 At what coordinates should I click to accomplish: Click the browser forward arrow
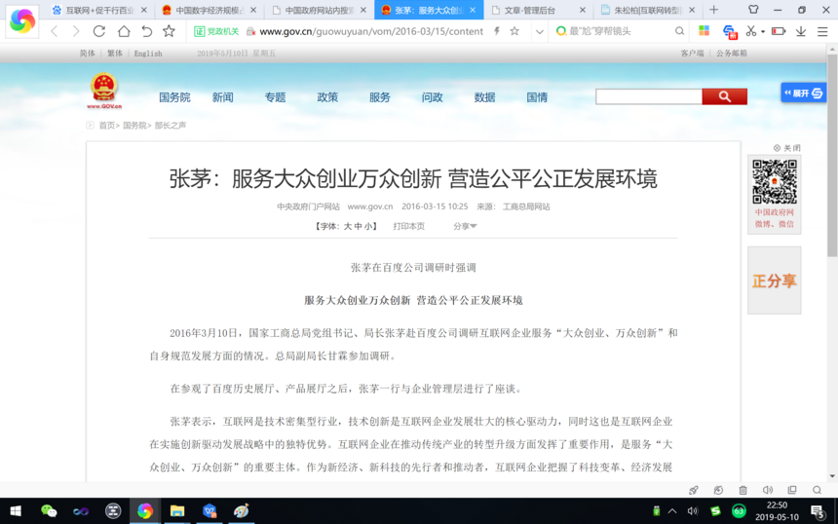[x=76, y=31]
